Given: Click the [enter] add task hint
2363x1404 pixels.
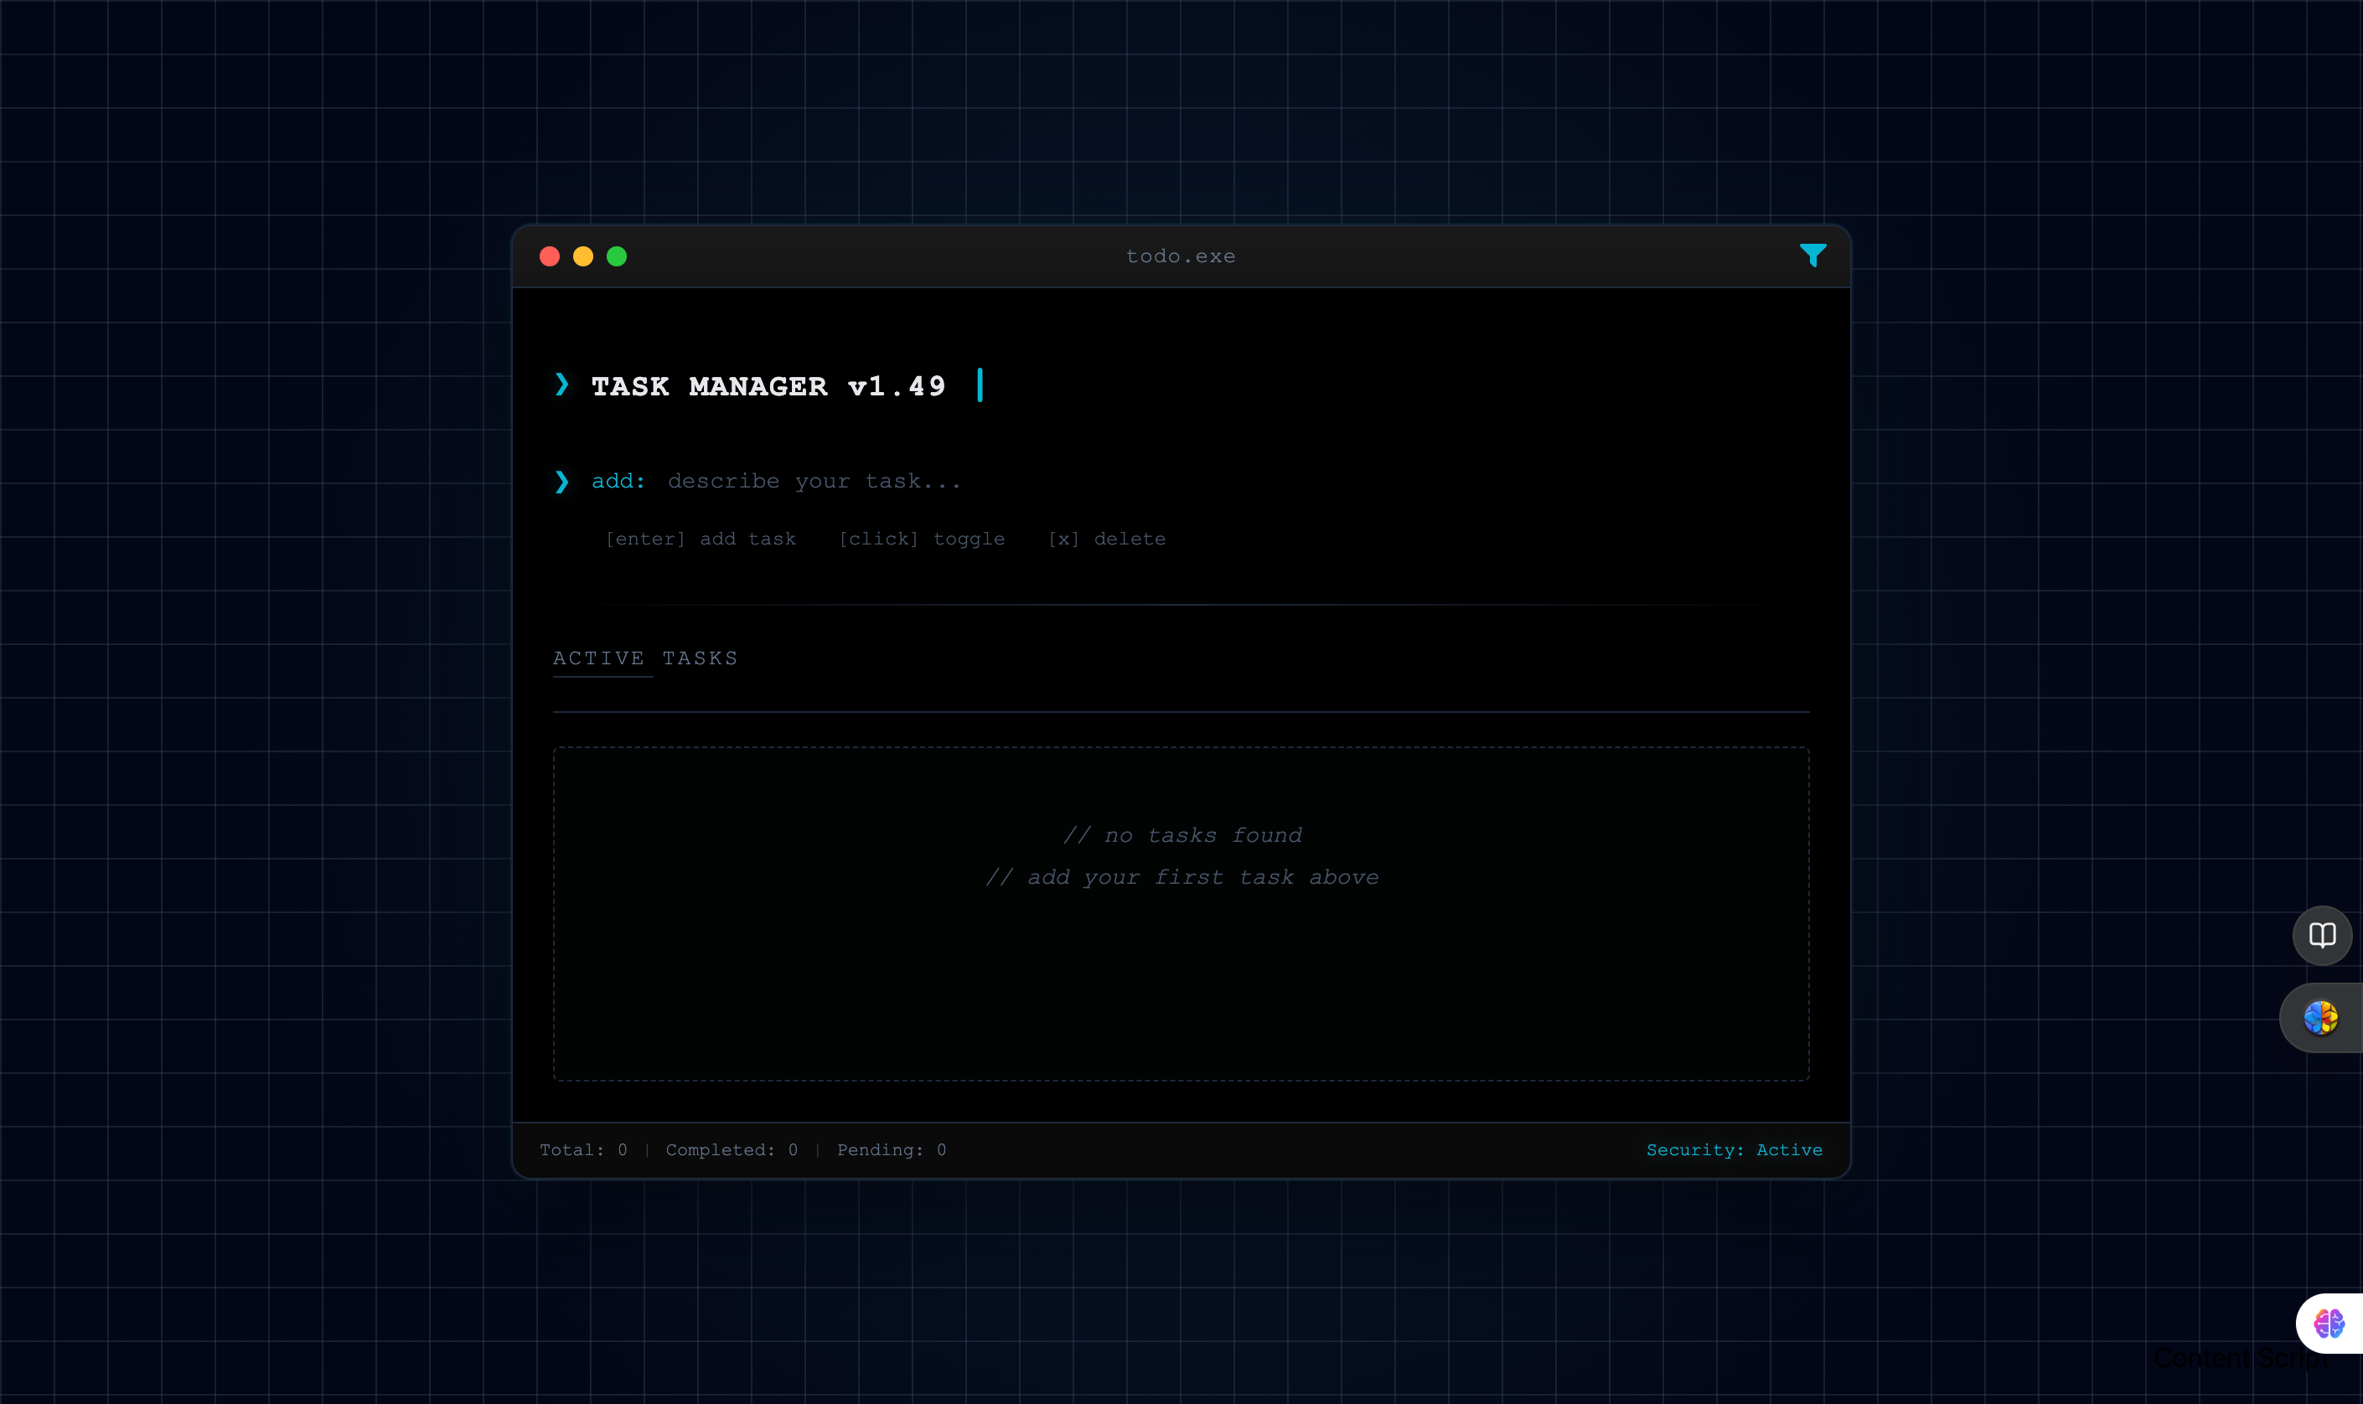Looking at the screenshot, I should pyautogui.click(x=701, y=539).
